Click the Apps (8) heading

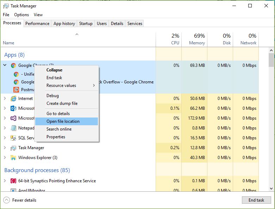14,55
